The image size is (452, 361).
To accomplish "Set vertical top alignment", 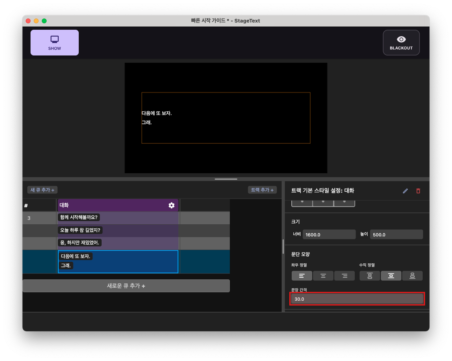I will [x=370, y=276].
